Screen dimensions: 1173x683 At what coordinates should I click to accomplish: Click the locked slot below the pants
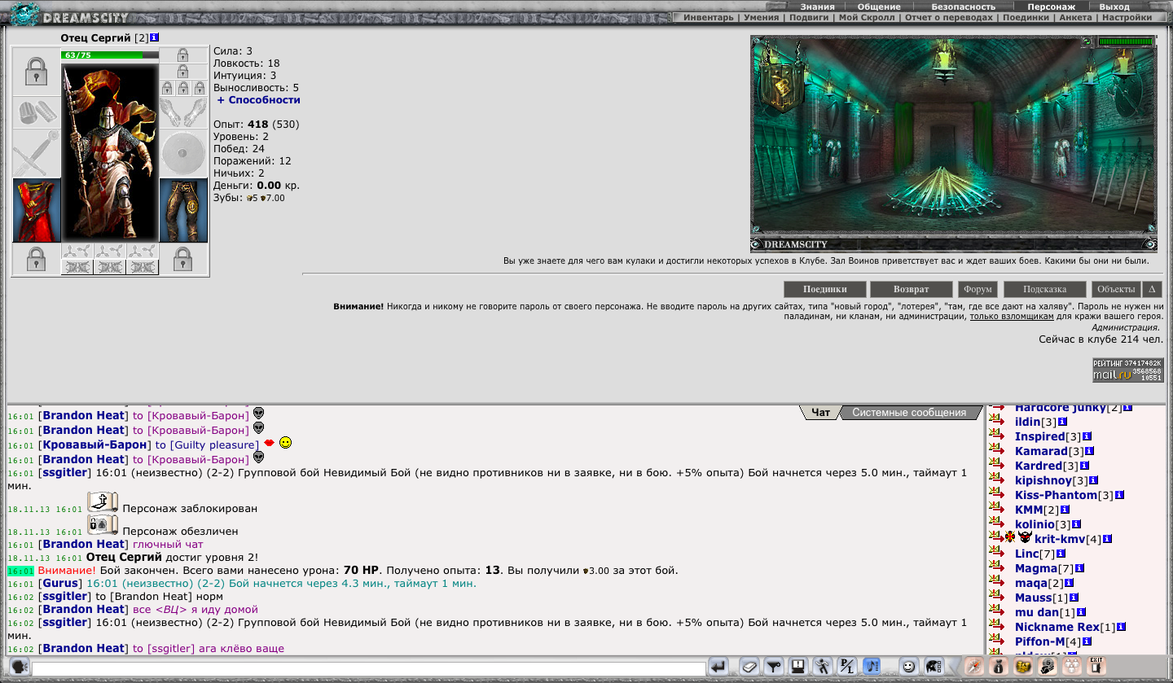(183, 260)
